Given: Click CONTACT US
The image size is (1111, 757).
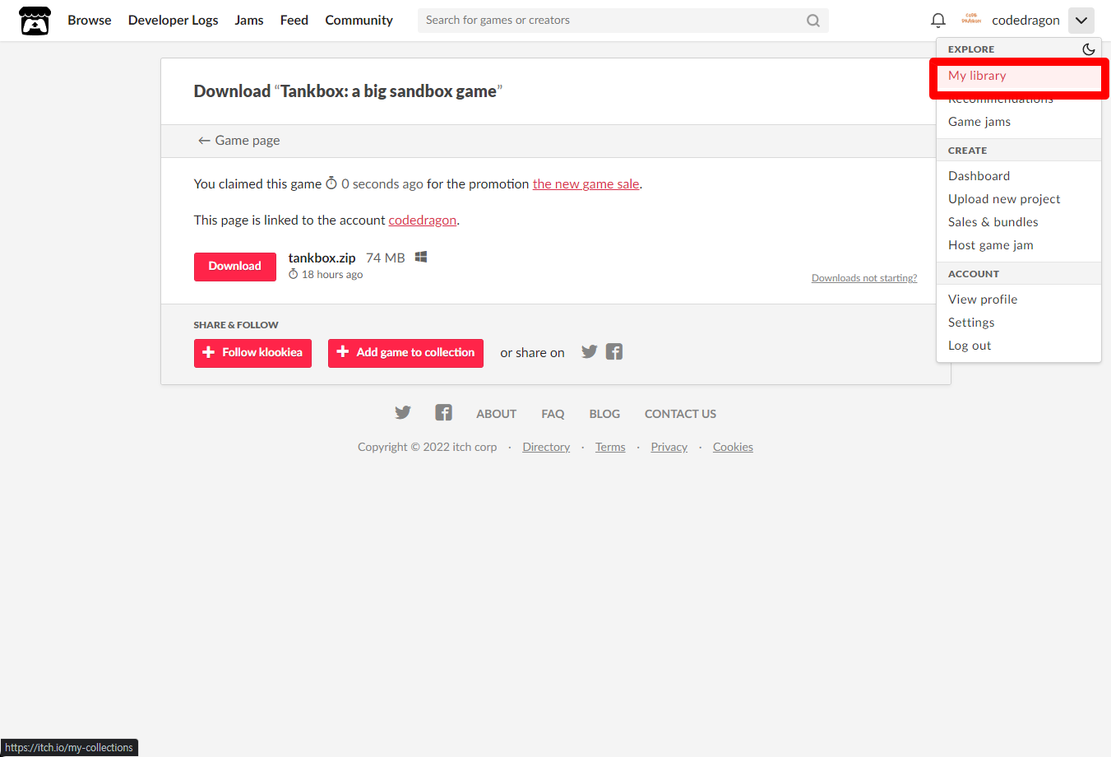Looking at the screenshot, I should coord(680,414).
